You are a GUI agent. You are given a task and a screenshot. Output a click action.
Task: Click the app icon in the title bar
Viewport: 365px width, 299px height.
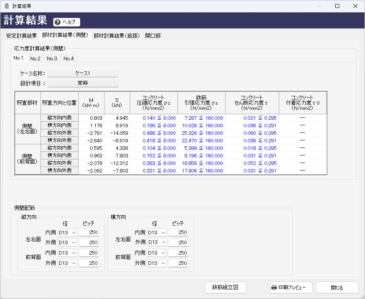(x=7, y=6)
